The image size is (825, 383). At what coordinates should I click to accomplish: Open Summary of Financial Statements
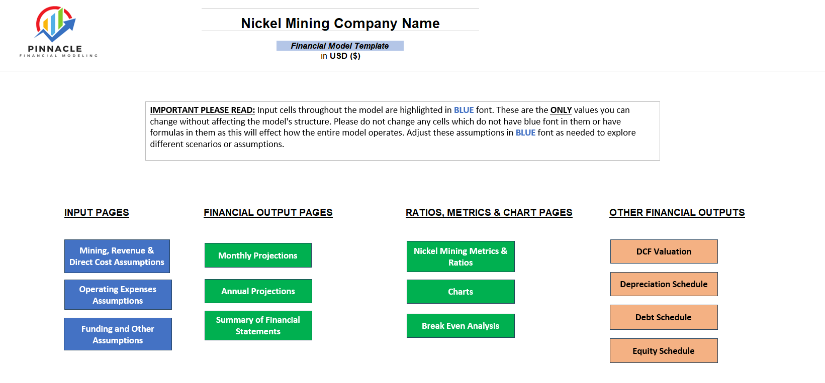click(258, 325)
